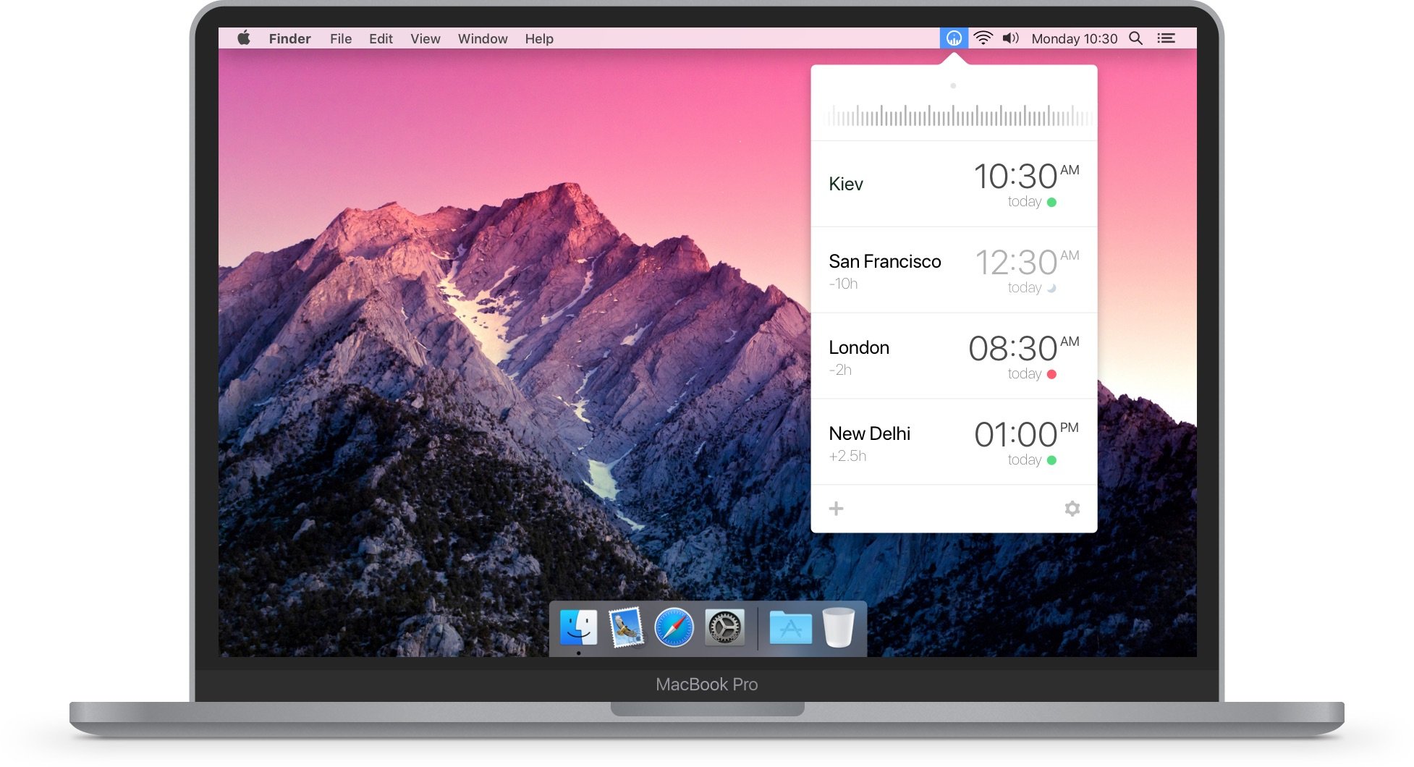The width and height of the screenshot is (1414, 767).
Task: Open the world clock menu bar icon
Action: [954, 38]
